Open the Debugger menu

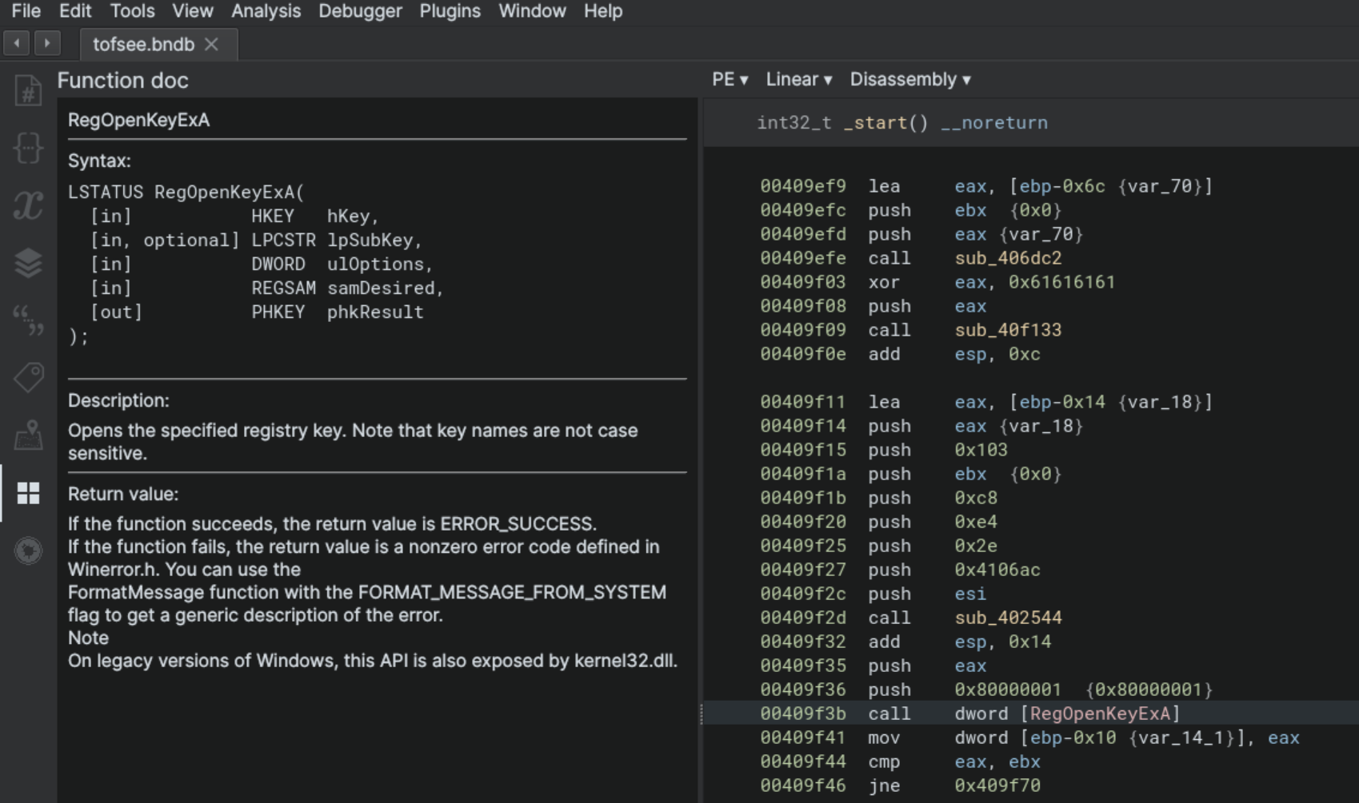tap(360, 11)
